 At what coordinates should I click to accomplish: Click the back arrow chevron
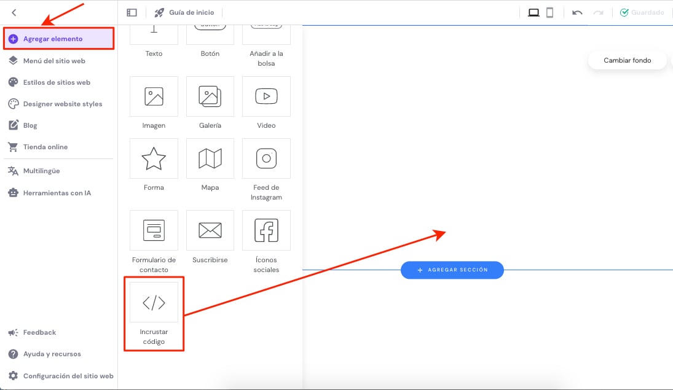[x=14, y=12]
